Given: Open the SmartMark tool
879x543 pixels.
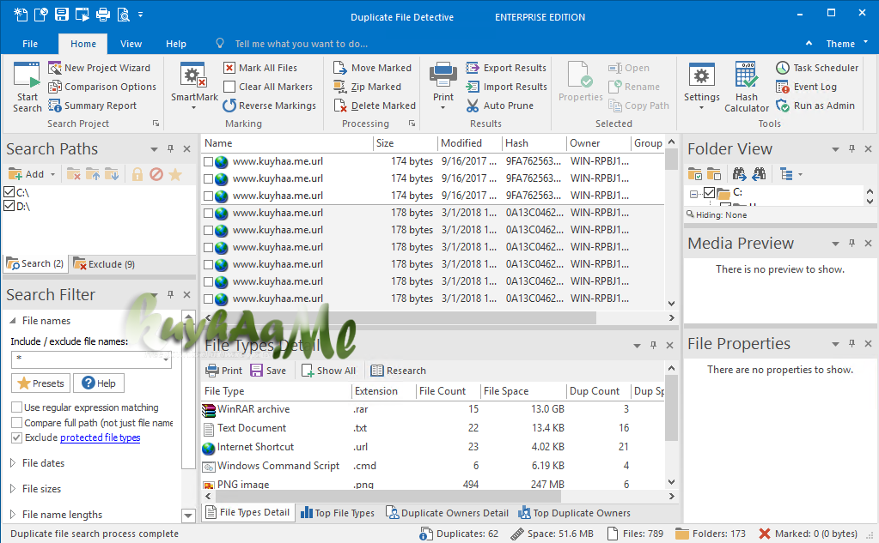Looking at the screenshot, I should (x=194, y=85).
